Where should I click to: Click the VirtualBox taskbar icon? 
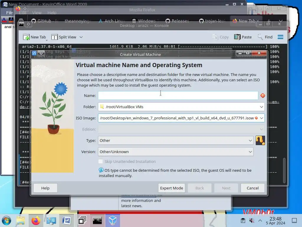112,220
